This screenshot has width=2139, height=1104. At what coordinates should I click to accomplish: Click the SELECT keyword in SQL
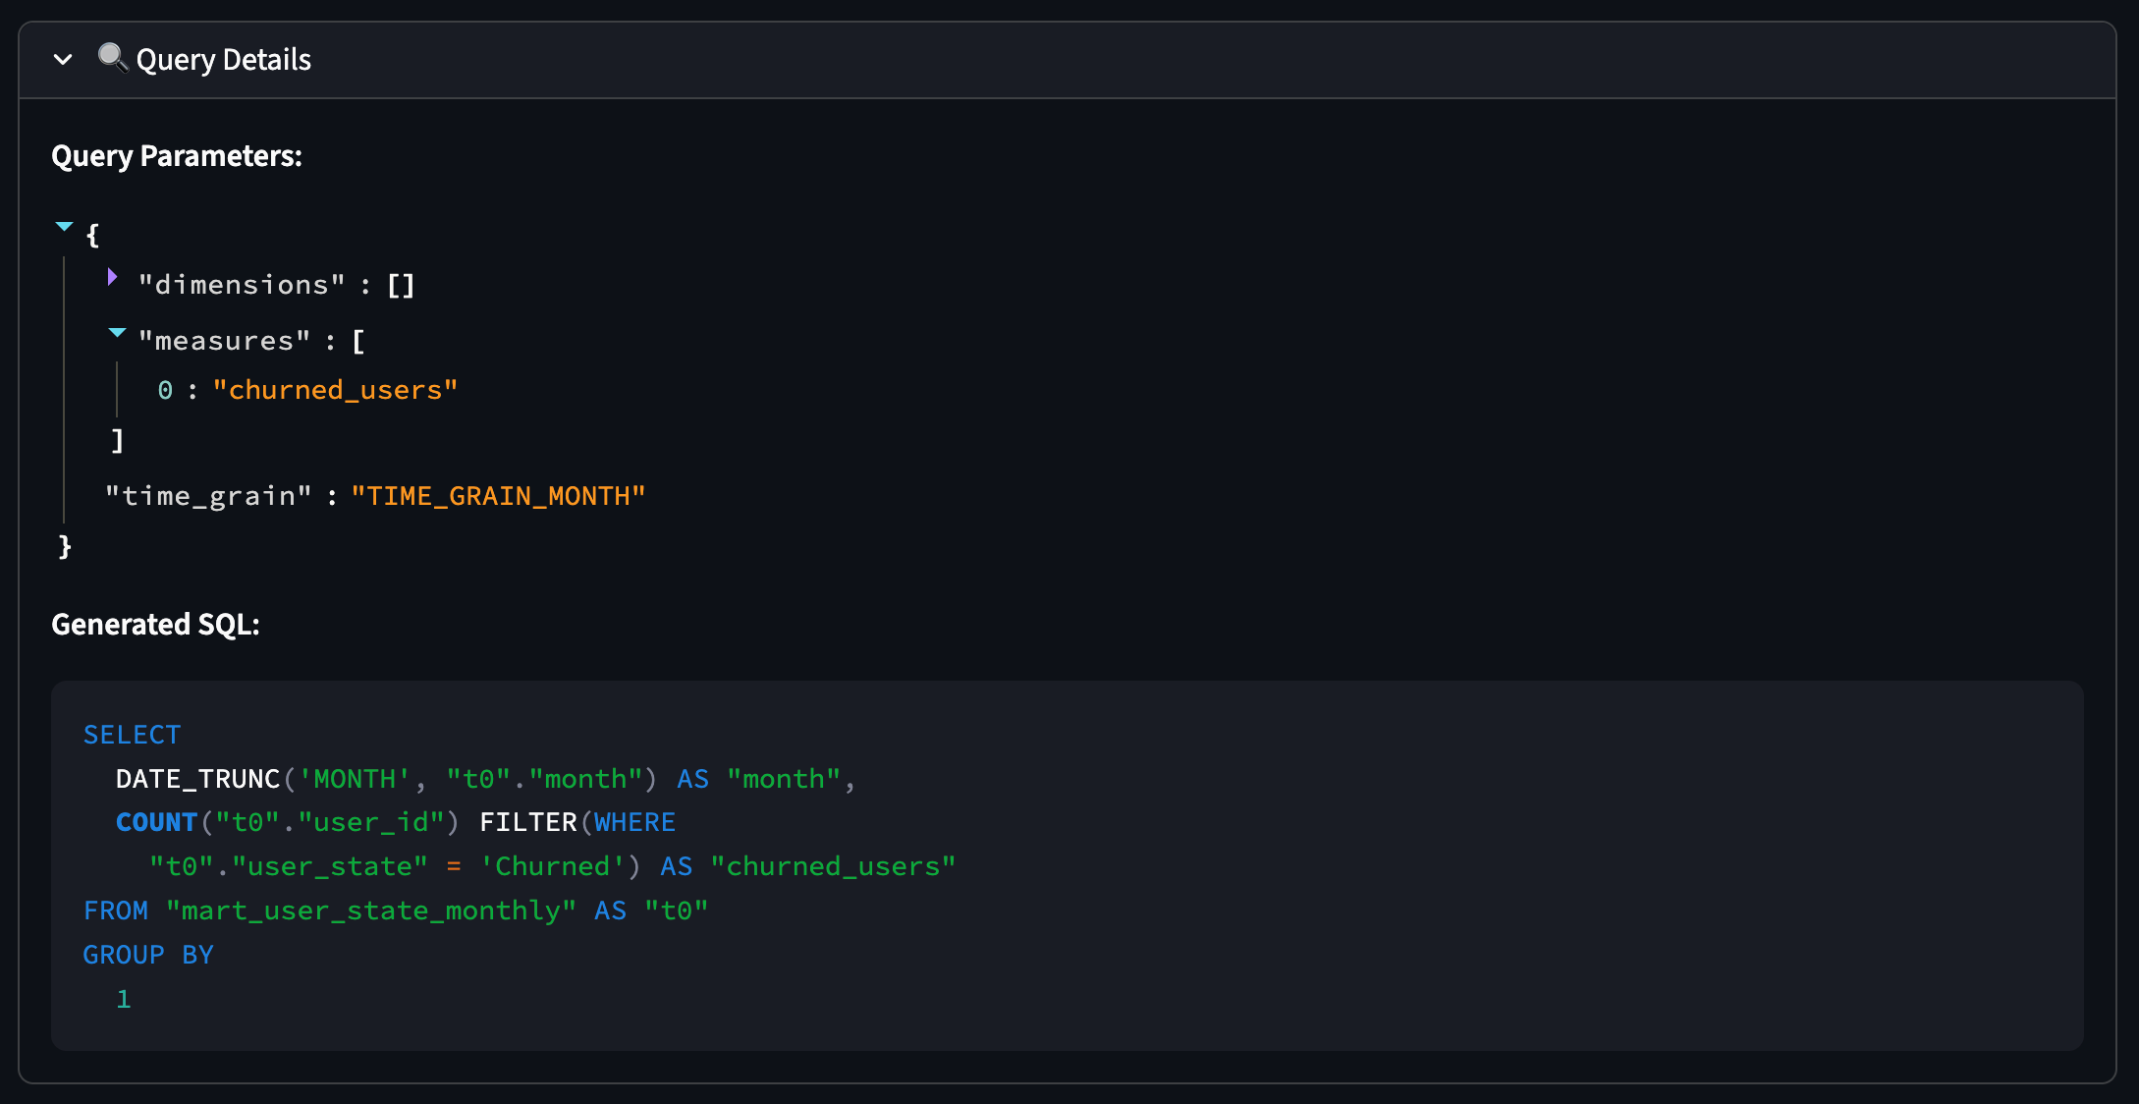click(132, 735)
